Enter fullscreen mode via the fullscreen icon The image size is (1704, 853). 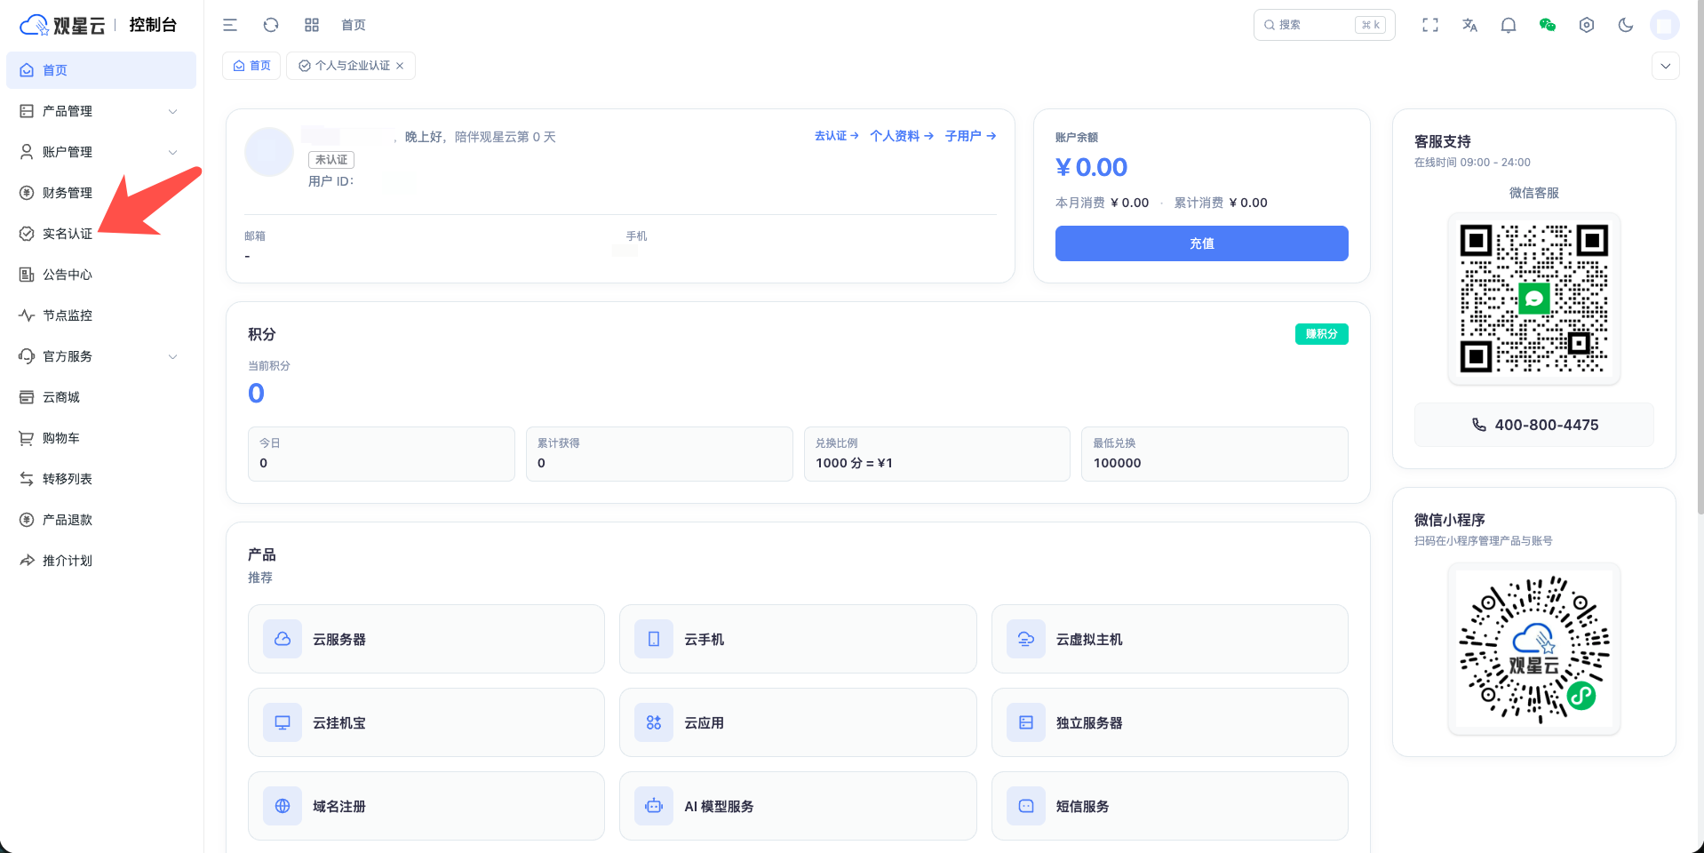point(1430,25)
